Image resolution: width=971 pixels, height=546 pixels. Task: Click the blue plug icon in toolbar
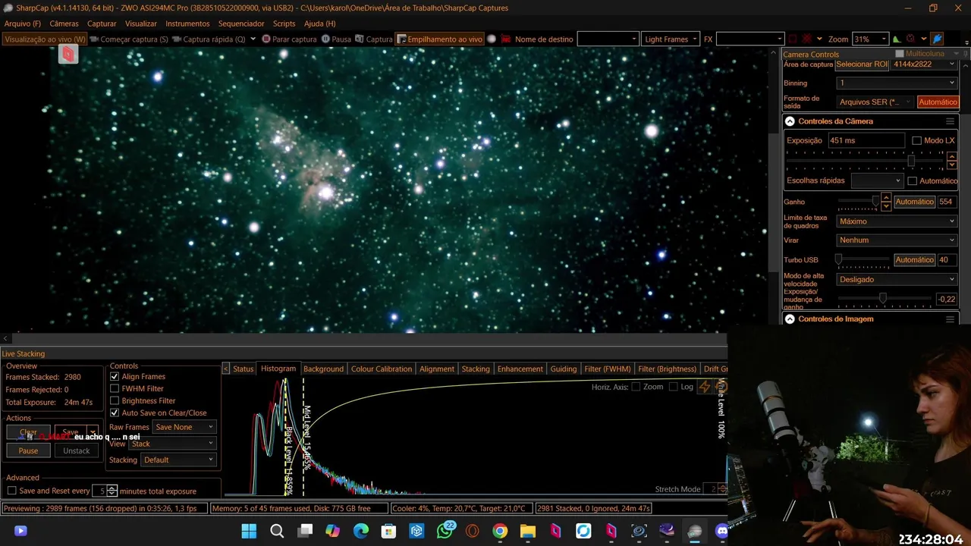tap(937, 39)
